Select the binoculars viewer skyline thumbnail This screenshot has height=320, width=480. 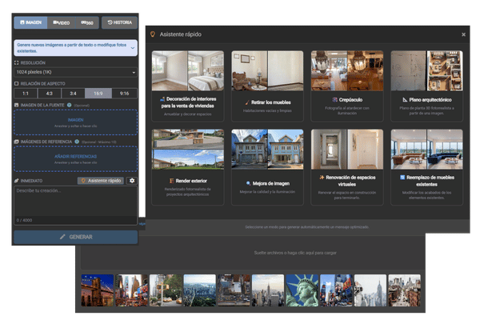[370, 290]
